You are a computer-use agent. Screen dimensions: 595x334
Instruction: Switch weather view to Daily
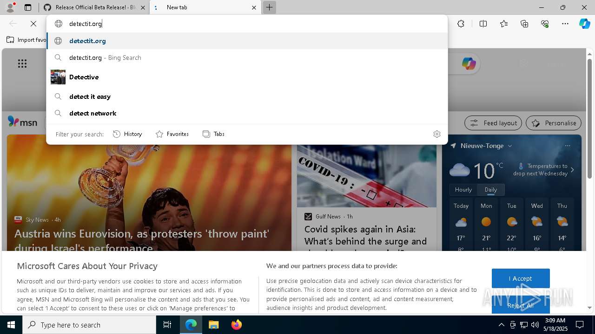coord(491,190)
